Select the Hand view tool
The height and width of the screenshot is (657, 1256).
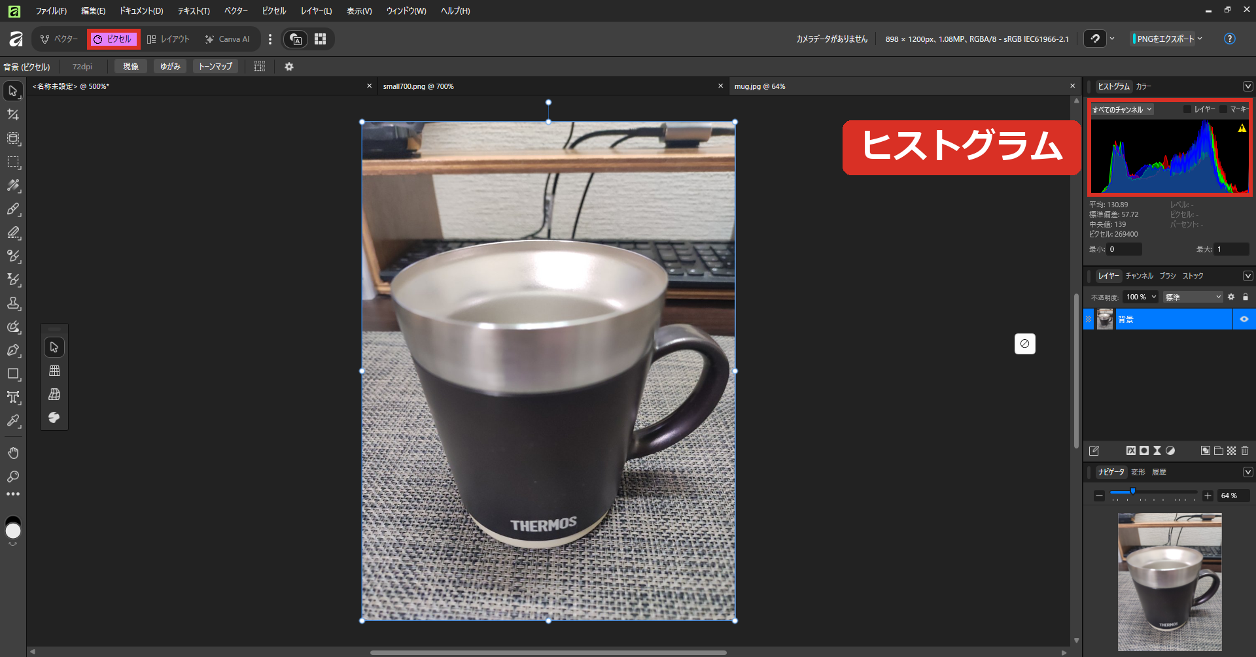click(x=13, y=453)
